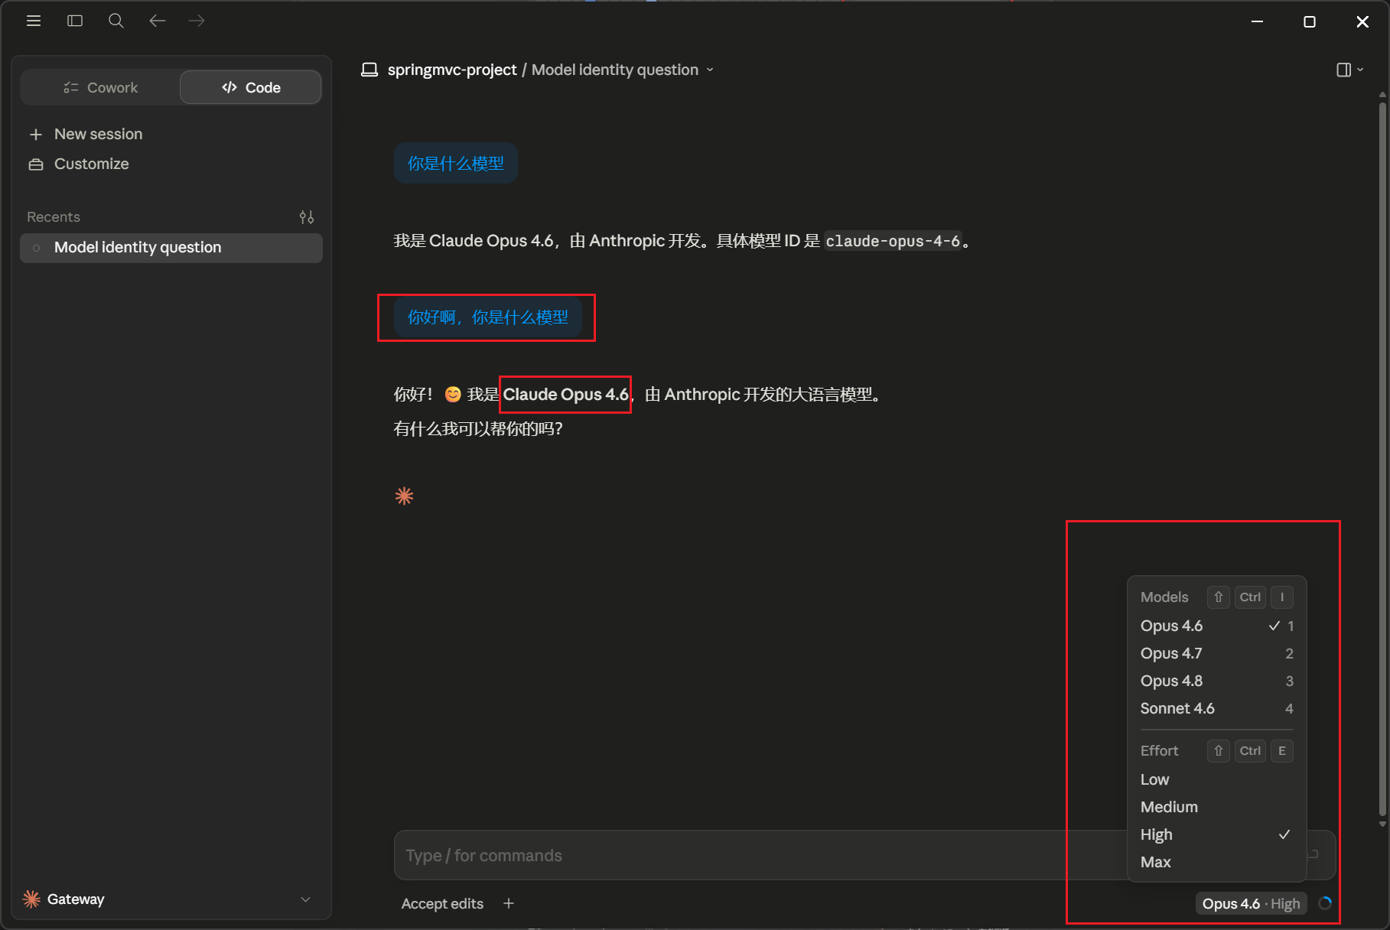The height and width of the screenshot is (930, 1390).
Task: Toggle the Accept edits mode
Action: click(x=442, y=903)
